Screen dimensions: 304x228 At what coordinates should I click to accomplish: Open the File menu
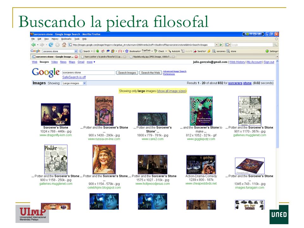pyautogui.click(x=33, y=39)
